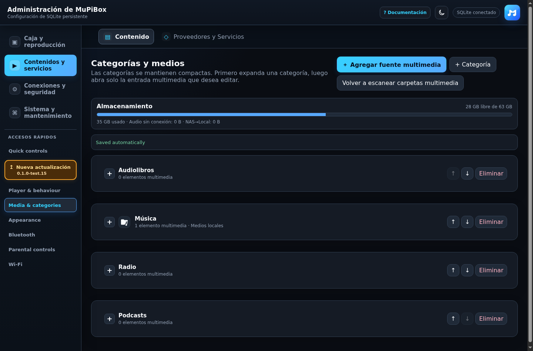Screen dimensions: 533x351
Task: Click the MuPiBox music logo icon
Action: 512,13
